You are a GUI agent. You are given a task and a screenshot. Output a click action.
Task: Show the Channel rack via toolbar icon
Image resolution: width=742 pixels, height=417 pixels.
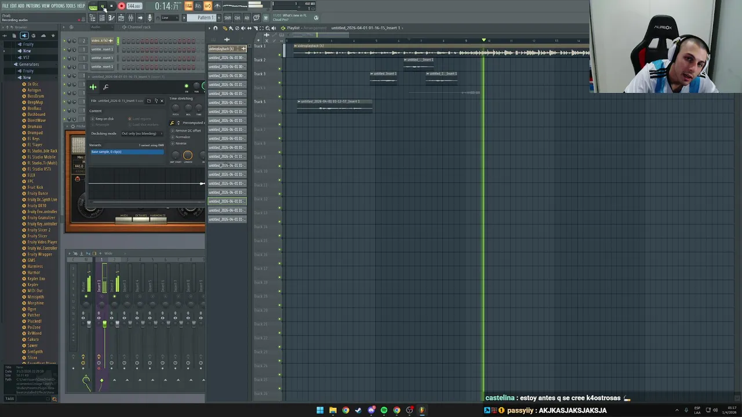(102, 18)
